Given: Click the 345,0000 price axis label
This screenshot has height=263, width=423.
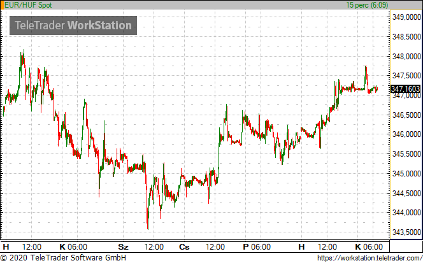Looking at the screenshot, I should (406, 173).
